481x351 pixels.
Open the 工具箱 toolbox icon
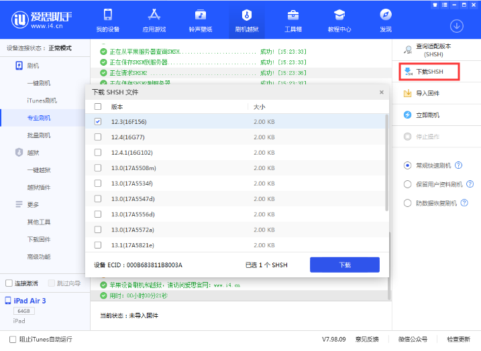pos(293,15)
